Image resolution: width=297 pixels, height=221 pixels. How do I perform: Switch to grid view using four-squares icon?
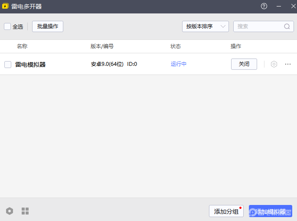tap(25, 211)
